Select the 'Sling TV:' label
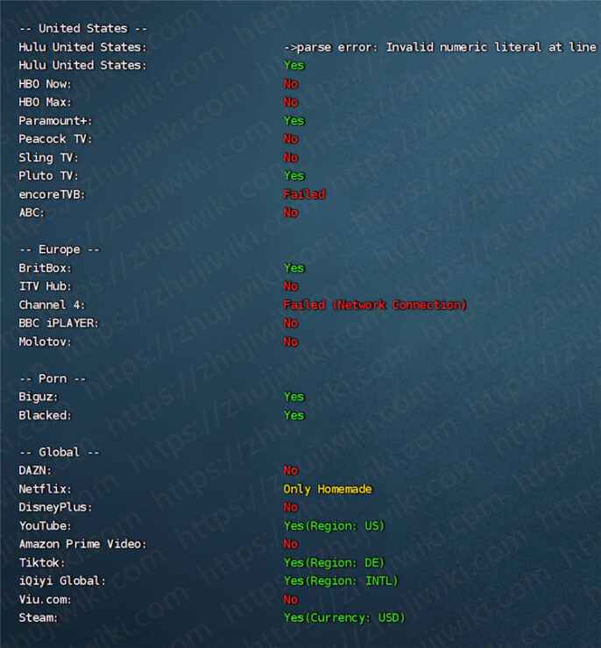The width and height of the screenshot is (601, 648). pos(48,158)
